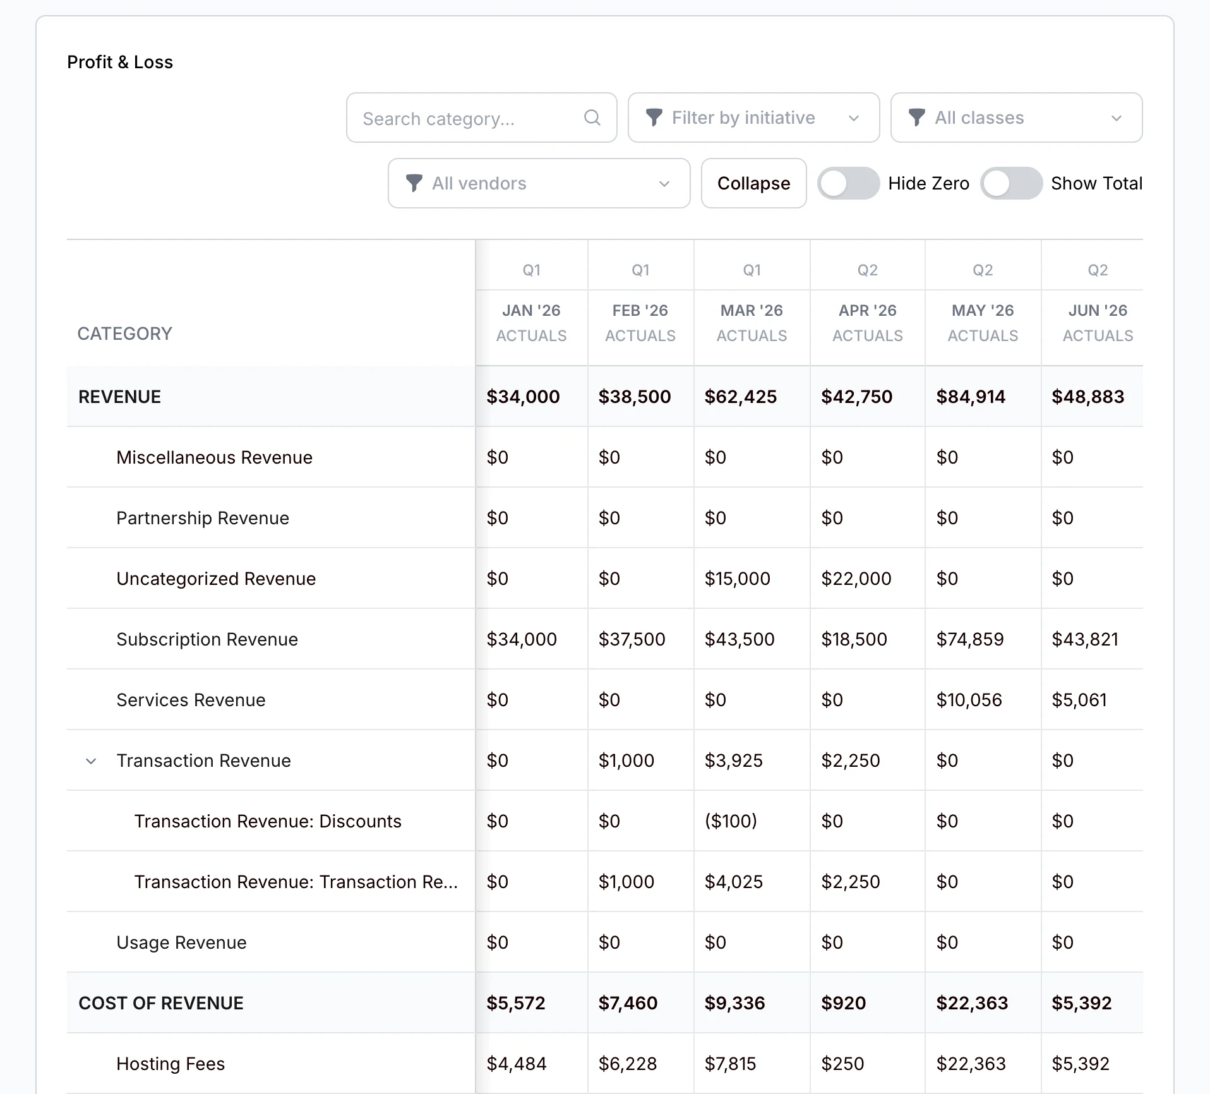Focus the Search category input field
The width and height of the screenshot is (1210, 1094).
point(481,117)
